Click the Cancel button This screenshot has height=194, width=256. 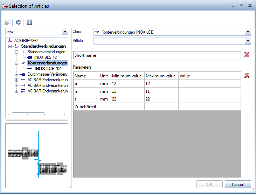coord(238,185)
